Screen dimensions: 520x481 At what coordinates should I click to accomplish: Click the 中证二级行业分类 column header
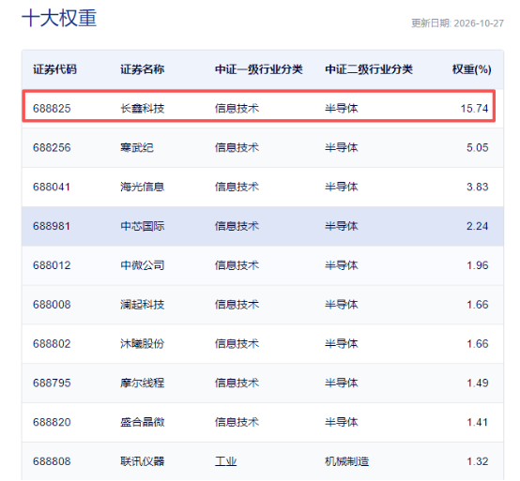coord(369,69)
